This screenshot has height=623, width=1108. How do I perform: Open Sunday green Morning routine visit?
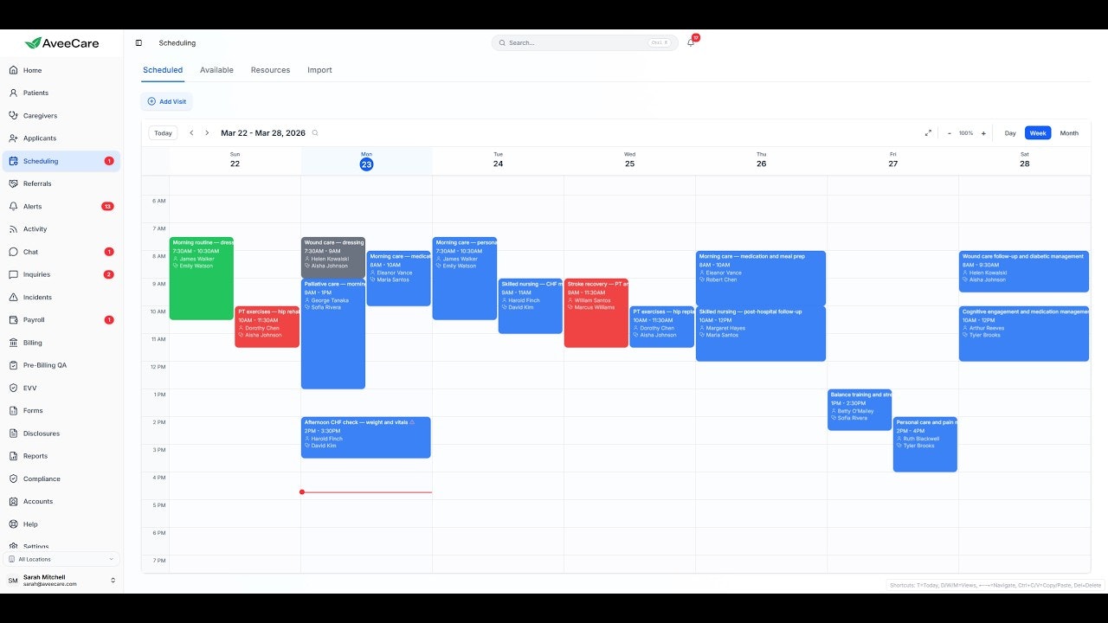pyautogui.click(x=202, y=279)
